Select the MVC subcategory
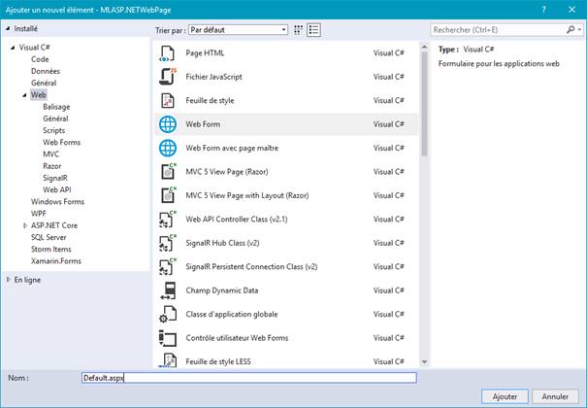 (x=50, y=154)
